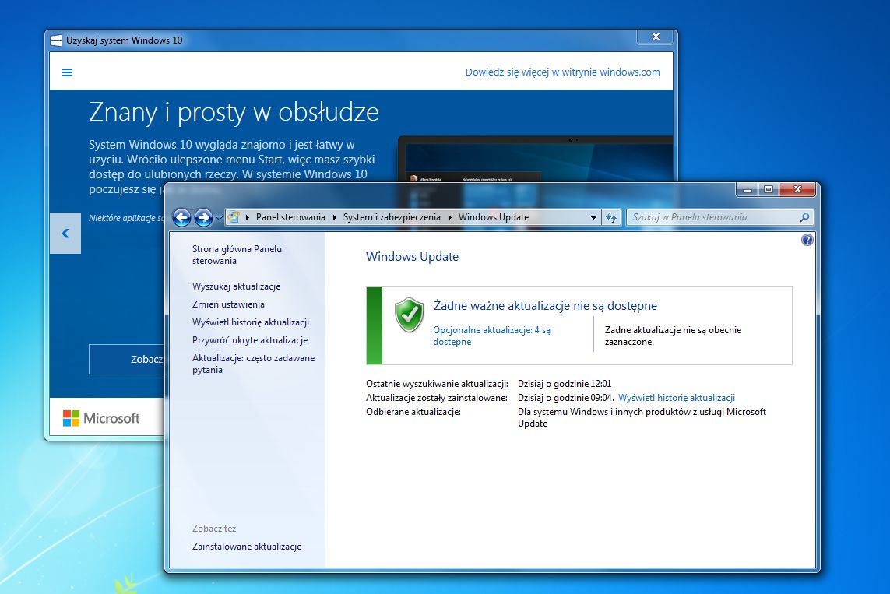Go to System i zabezpieczenia breadcrumb
Image resolution: width=890 pixels, height=594 pixels.
392,217
